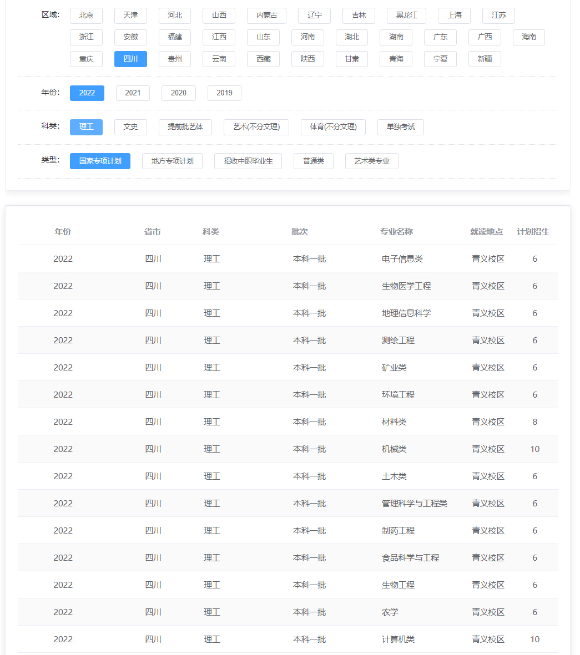Select 单独考试 category
The image size is (580, 655).
coord(401,127)
